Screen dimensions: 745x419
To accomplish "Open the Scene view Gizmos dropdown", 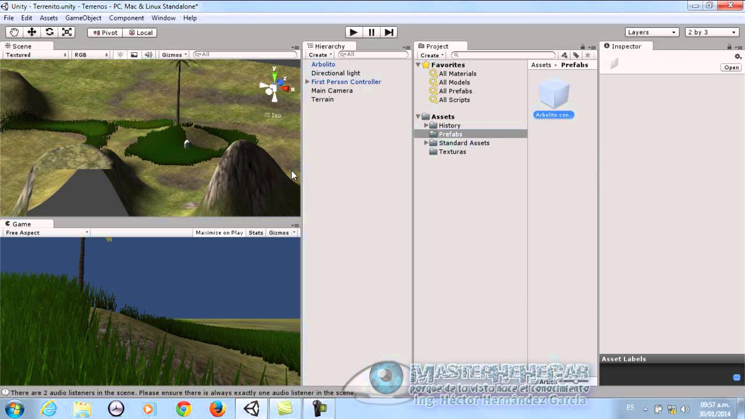I will tap(174, 55).
